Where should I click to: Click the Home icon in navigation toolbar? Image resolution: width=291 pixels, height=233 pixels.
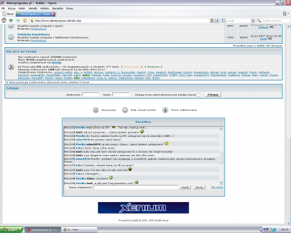tap(3, 20)
